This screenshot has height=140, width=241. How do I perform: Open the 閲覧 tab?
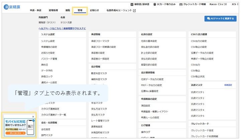point(68,10)
